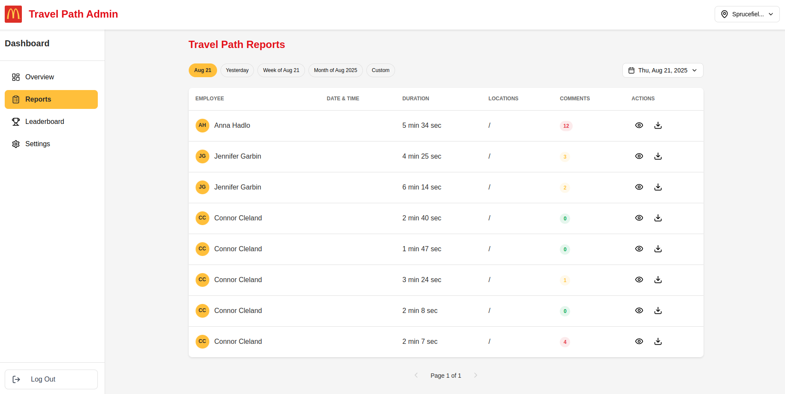Go to previous page arrow
This screenshot has width=785, height=394.
[x=416, y=375]
